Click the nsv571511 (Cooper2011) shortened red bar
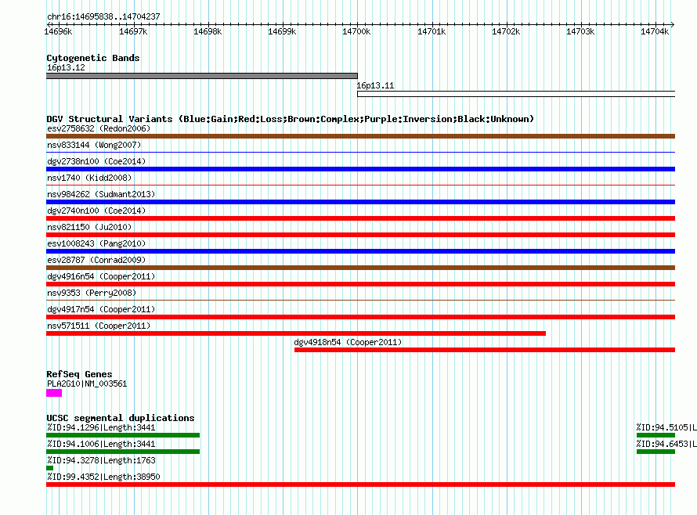This screenshot has width=697, height=515. 296,333
